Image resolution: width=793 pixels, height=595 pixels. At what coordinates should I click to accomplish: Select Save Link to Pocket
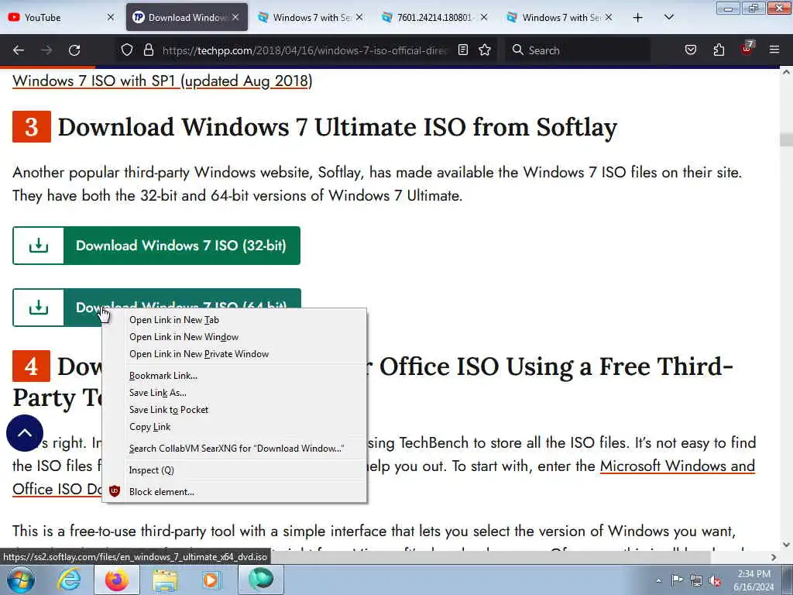pyautogui.click(x=234, y=410)
